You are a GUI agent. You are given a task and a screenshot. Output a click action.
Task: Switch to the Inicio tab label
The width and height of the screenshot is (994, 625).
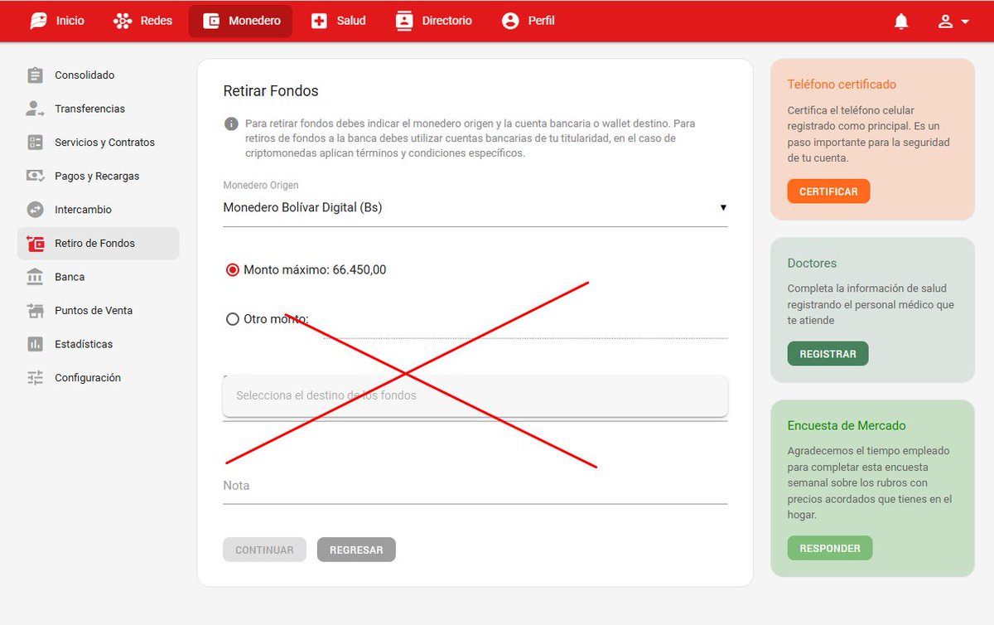click(x=70, y=21)
